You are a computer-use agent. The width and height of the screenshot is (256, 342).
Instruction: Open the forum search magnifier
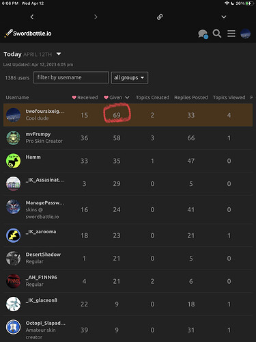(217, 34)
